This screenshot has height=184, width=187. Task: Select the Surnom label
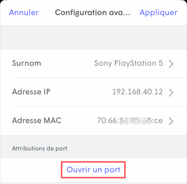pyautogui.click(x=26, y=63)
